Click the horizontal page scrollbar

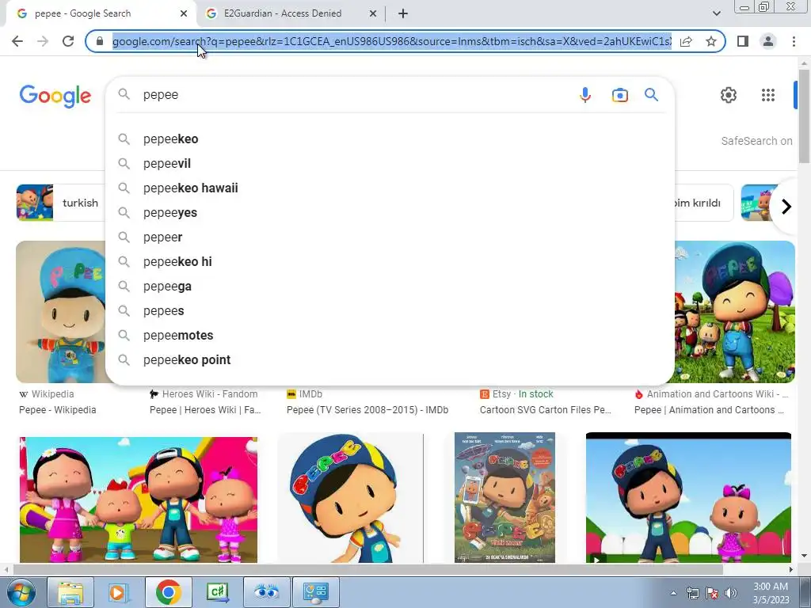pyautogui.click(x=367, y=569)
